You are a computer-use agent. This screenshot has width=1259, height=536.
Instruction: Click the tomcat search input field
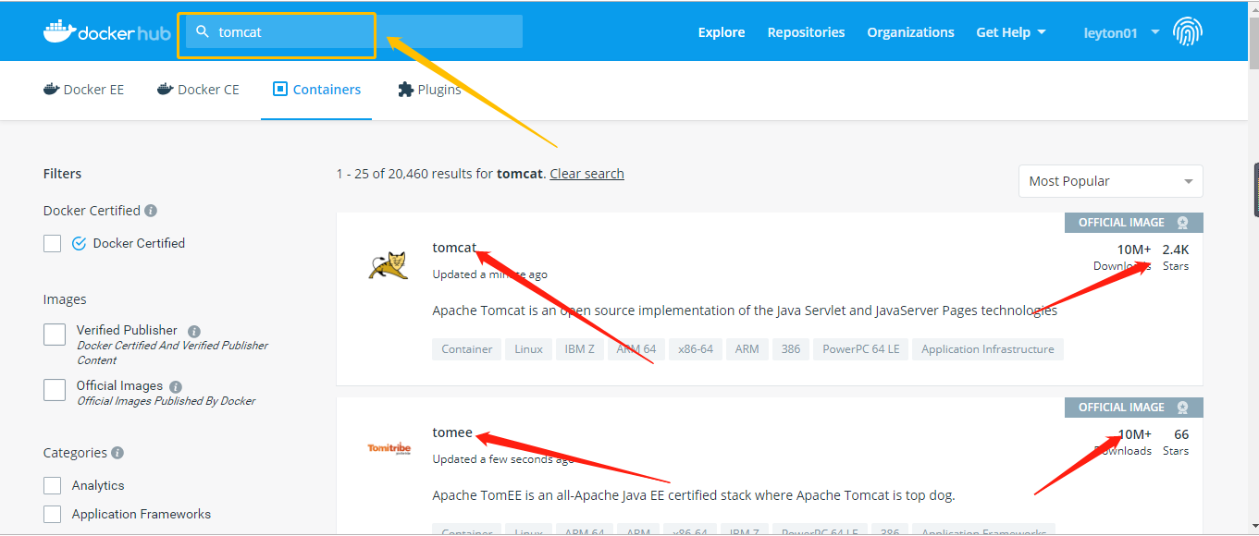click(x=354, y=31)
